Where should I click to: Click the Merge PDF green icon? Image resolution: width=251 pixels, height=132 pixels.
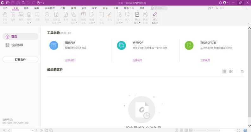(x=121, y=45)
